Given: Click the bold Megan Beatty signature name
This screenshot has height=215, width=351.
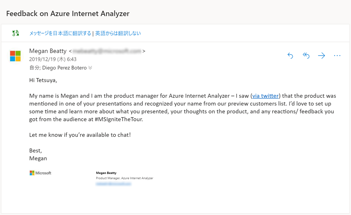Looking at the screenshot, I should [106, 173].
